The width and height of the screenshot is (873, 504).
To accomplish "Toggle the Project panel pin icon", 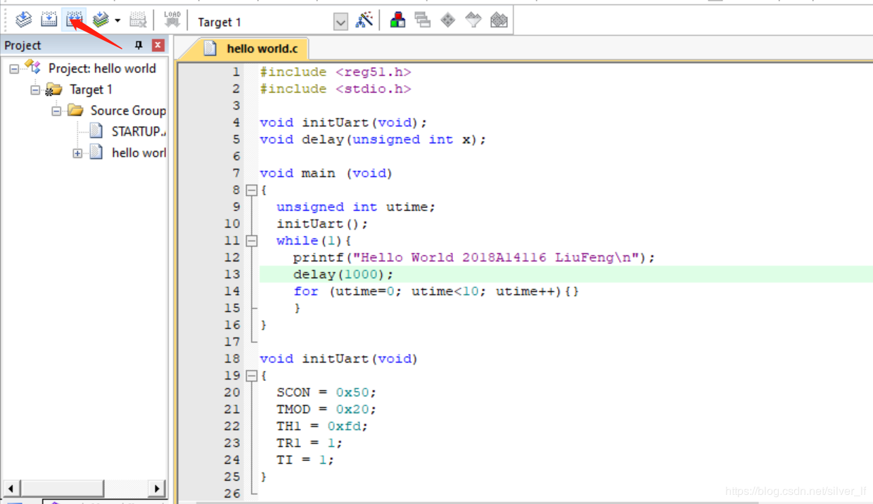I will click(139, 45).
